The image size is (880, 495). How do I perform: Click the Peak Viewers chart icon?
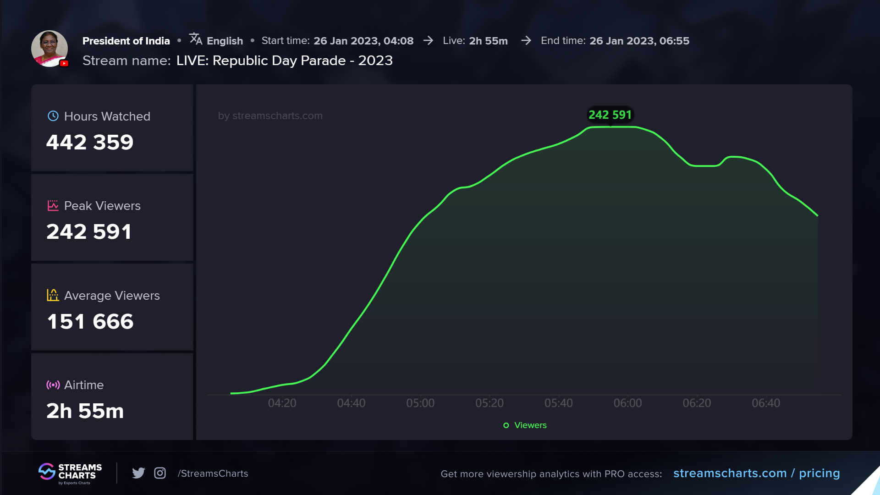point(53,205)
